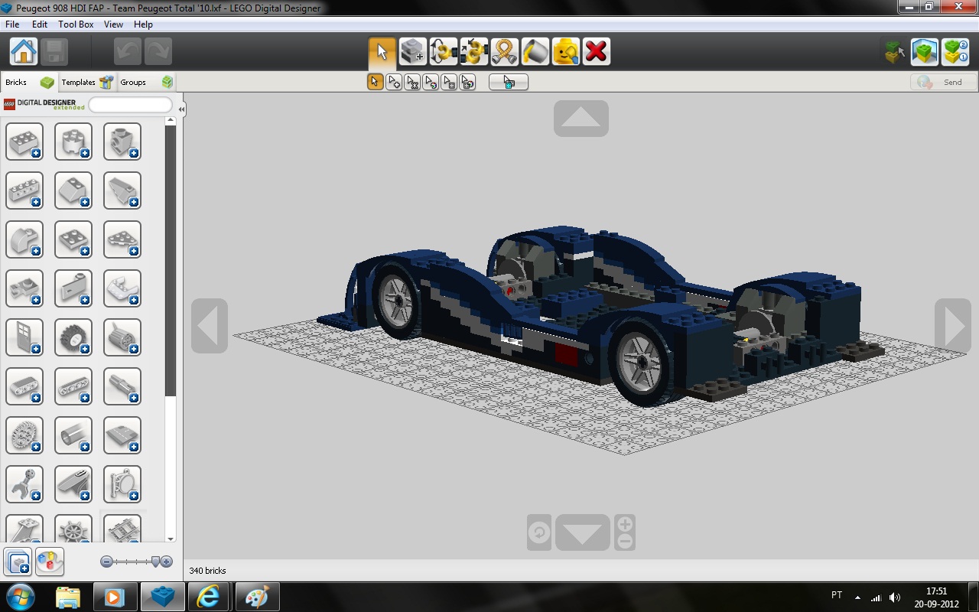
Task: Click the Hinge Align tool
Action: [473, 52]
